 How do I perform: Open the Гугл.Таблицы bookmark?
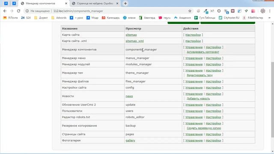(205, 18)
